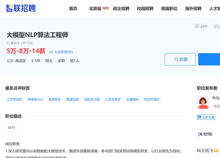Click the star icon in 收藏 button
220x158 pixels.
[x=176, y=59]
